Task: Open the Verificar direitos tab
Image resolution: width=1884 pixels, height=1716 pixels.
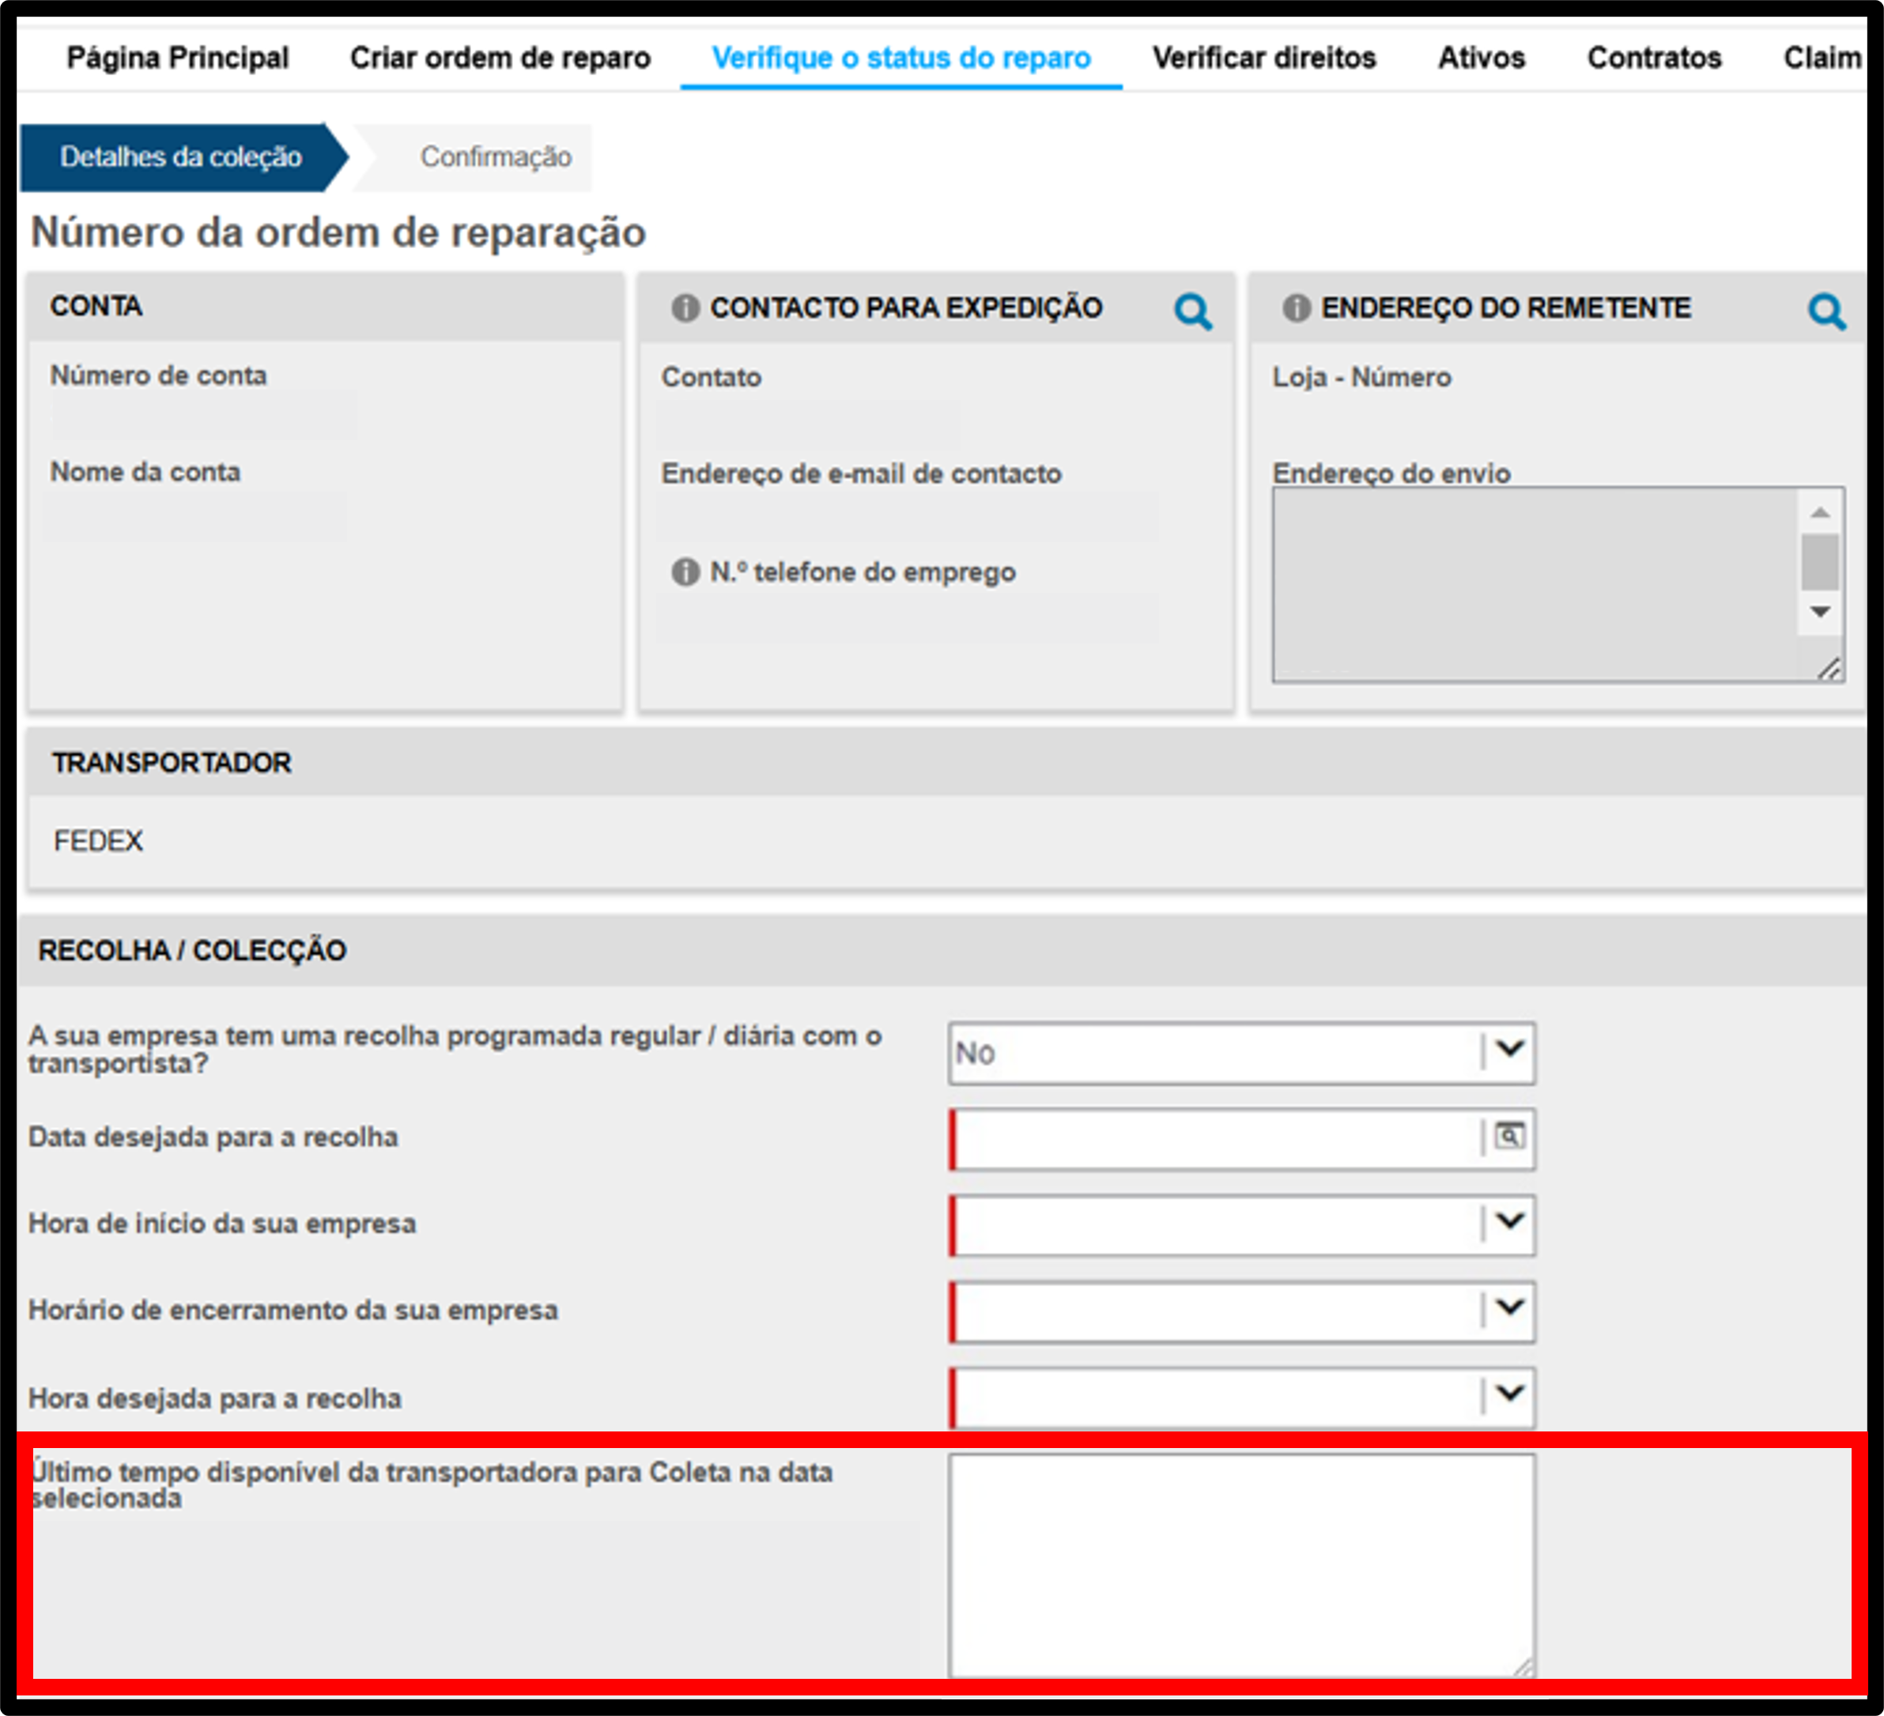Action: 1263,58
